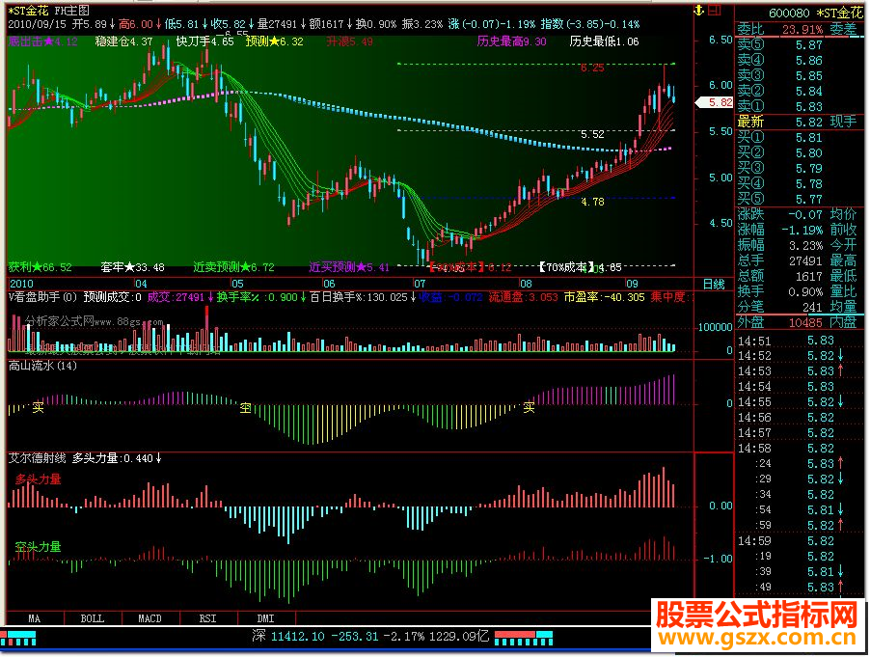Click the 历史最低1.06 label
The image size is (870, 657).
604,41
